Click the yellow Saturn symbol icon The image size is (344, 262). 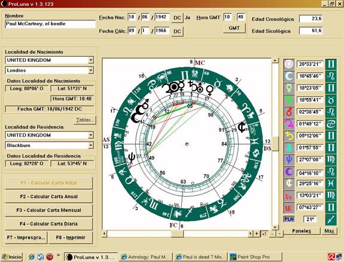[289, 136]
